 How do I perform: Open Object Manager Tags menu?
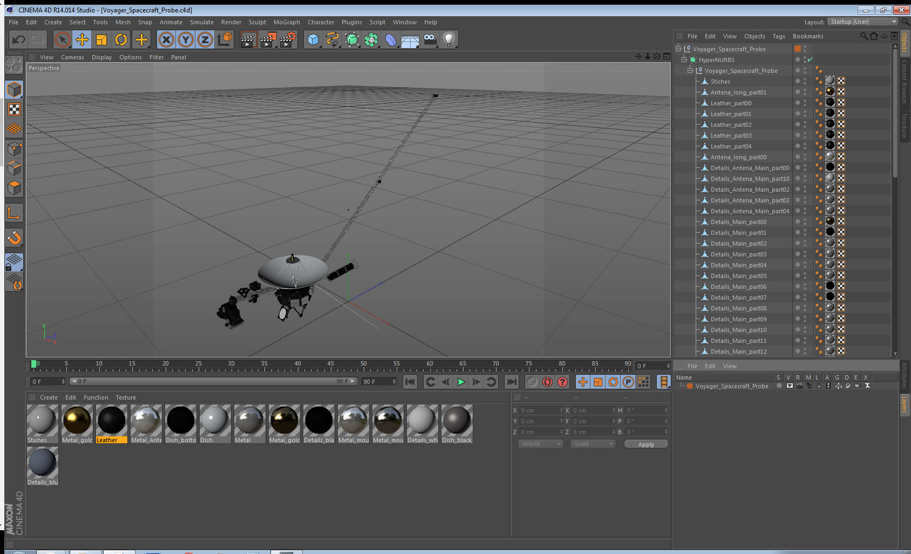point(779,36)
